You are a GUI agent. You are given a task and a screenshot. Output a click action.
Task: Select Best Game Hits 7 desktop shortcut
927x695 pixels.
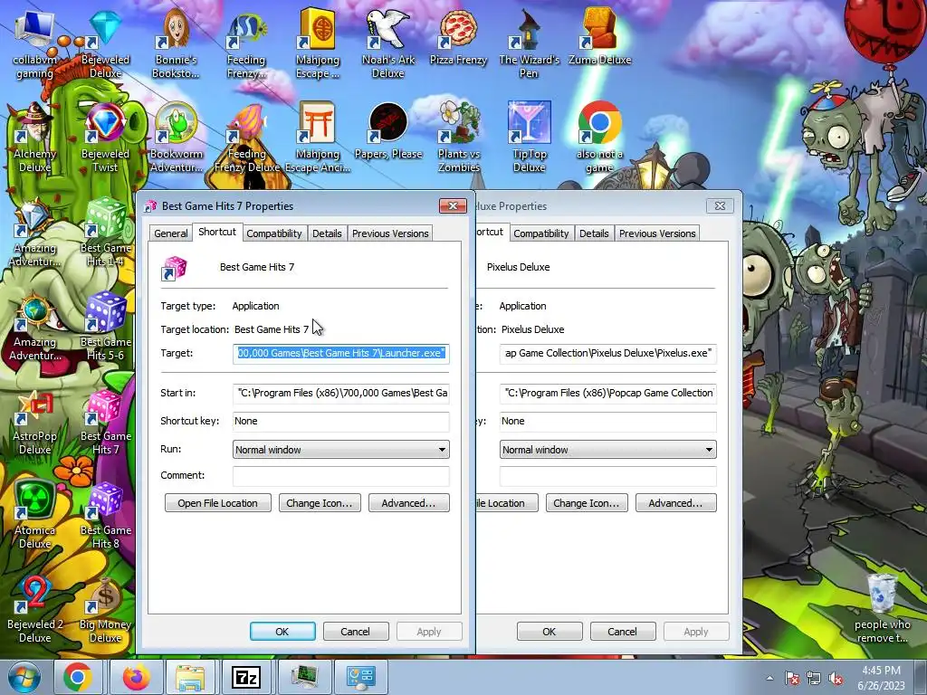coord(105,422)
